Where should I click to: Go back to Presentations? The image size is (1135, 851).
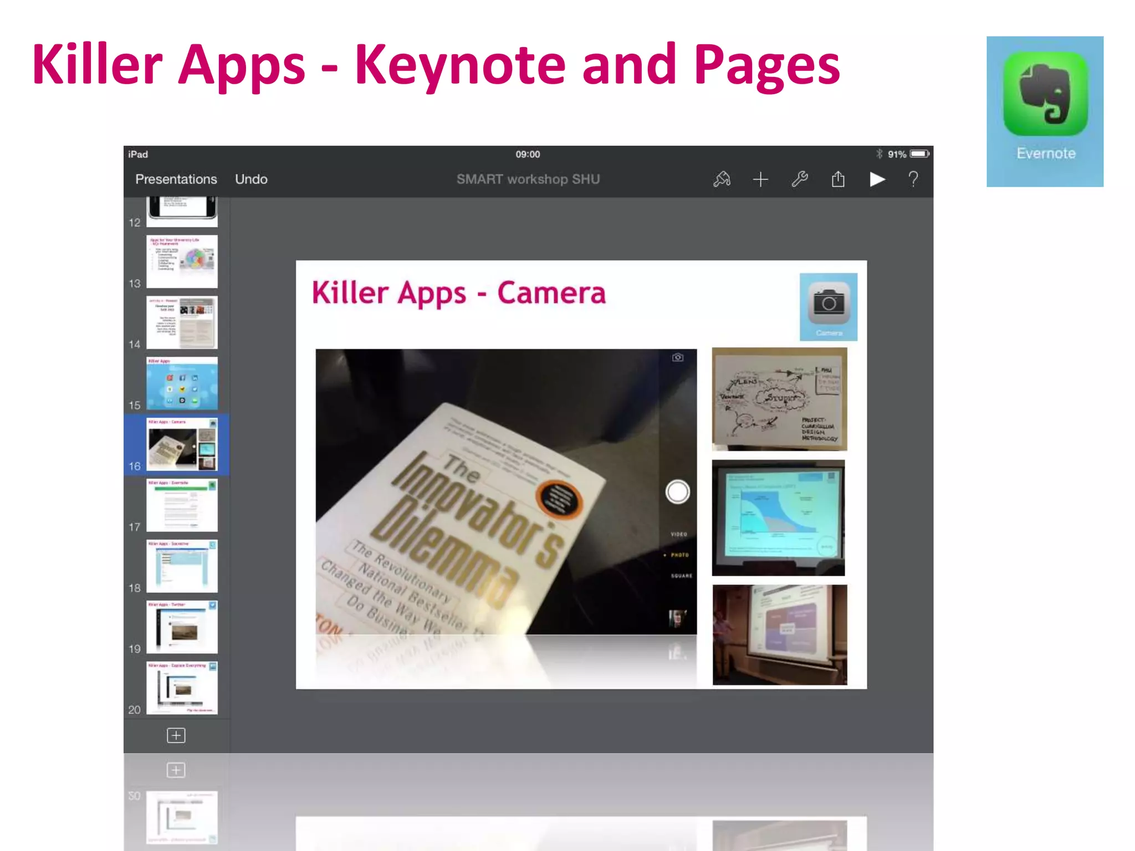176,179
